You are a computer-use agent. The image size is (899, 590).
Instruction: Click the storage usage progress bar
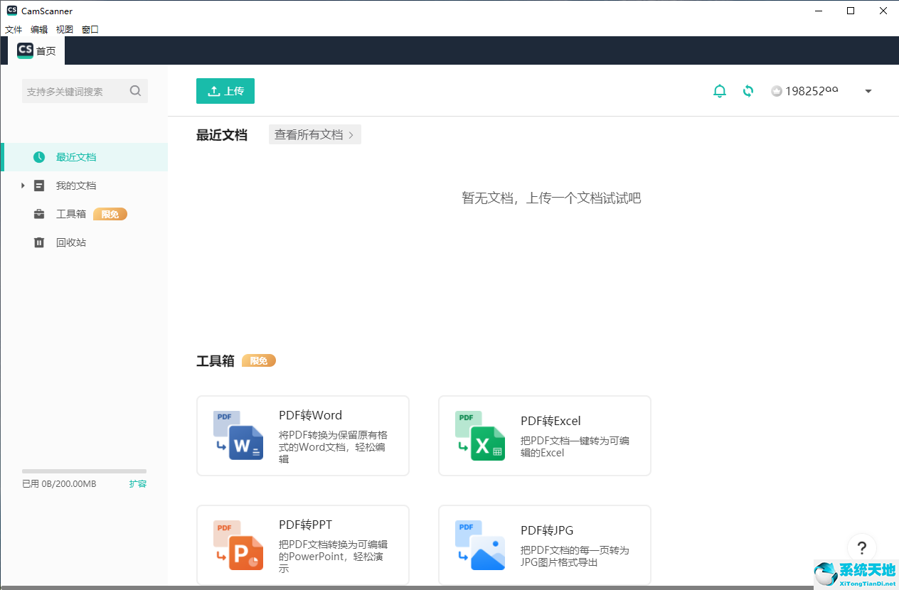coord(85,471)
